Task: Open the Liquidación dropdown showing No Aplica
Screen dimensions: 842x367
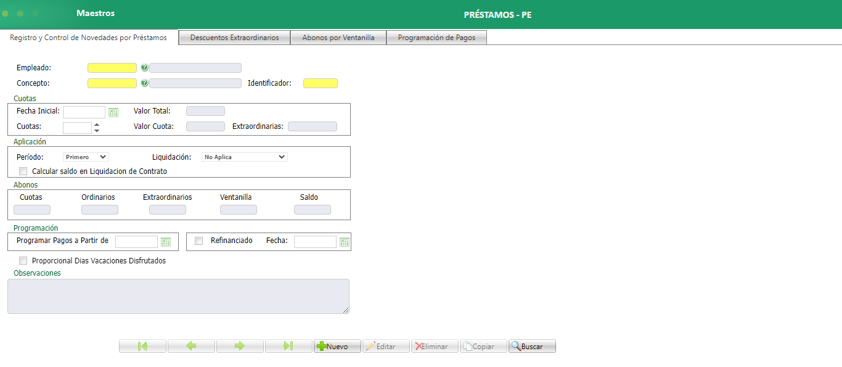Action: 244,156
